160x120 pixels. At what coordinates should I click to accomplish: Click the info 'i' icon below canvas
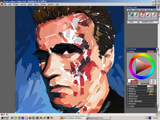point(4,114)
